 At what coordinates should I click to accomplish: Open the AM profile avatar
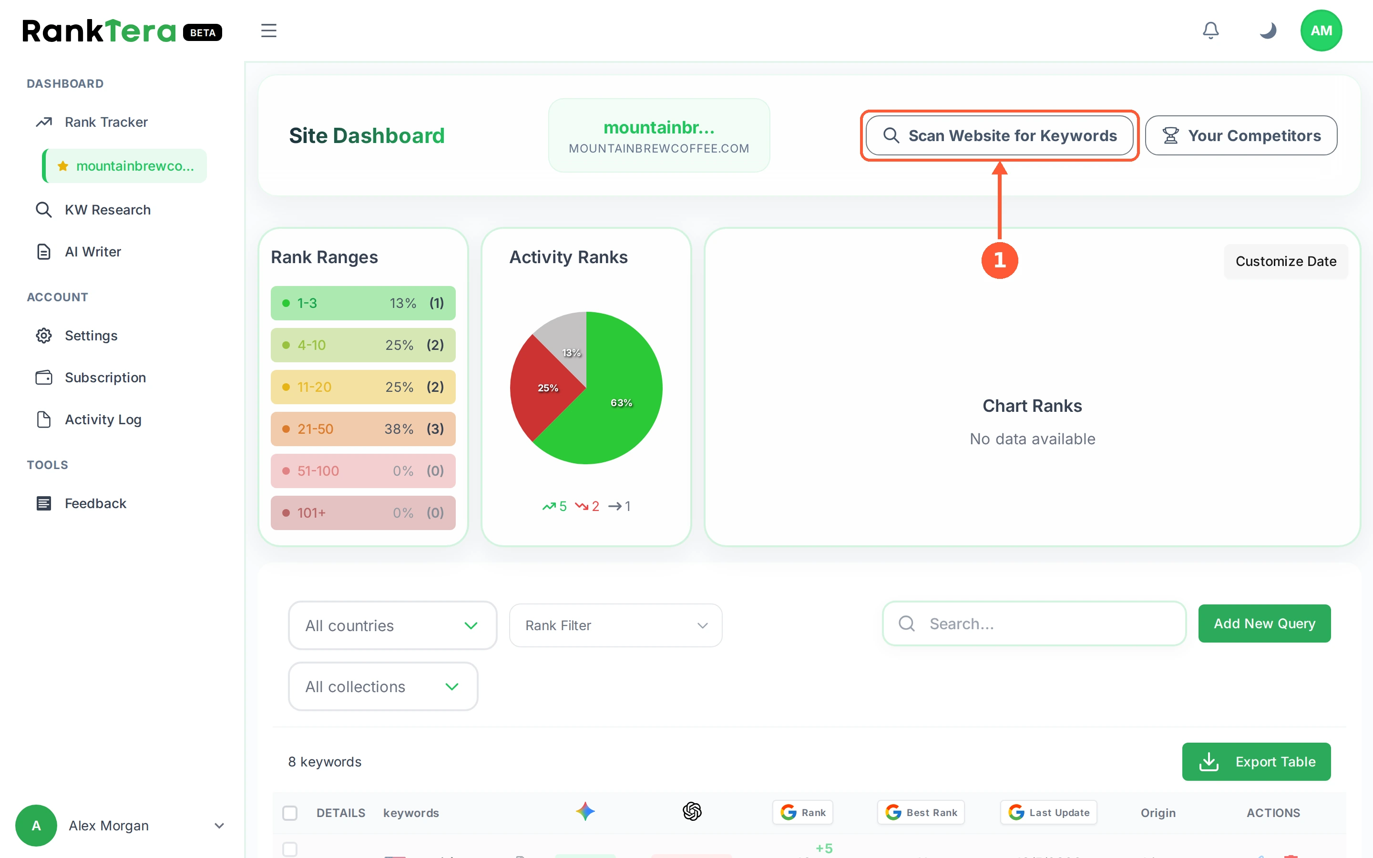1321,31
